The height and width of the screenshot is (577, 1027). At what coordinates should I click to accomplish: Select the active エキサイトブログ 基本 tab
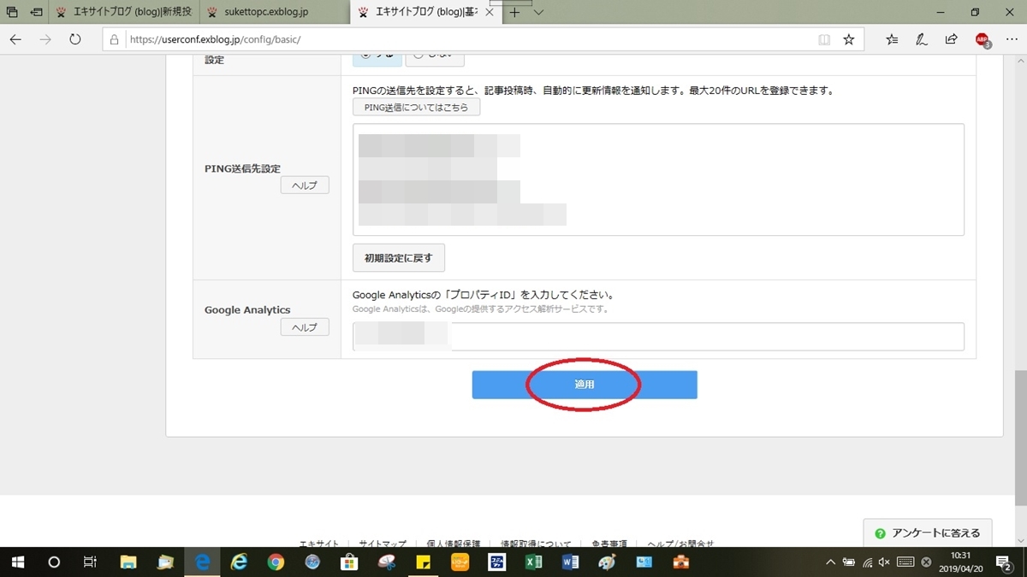(425, 13)
